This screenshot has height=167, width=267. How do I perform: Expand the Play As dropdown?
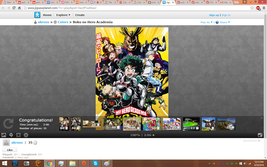207,22
